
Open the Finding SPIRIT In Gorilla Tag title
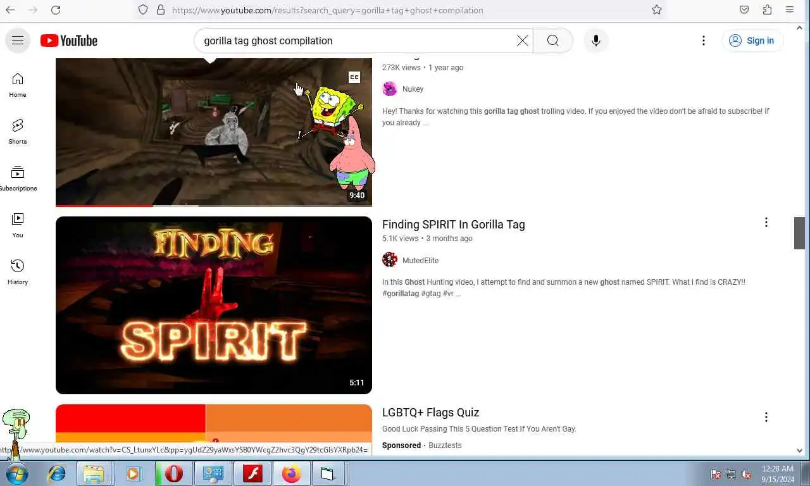[453, 225]
